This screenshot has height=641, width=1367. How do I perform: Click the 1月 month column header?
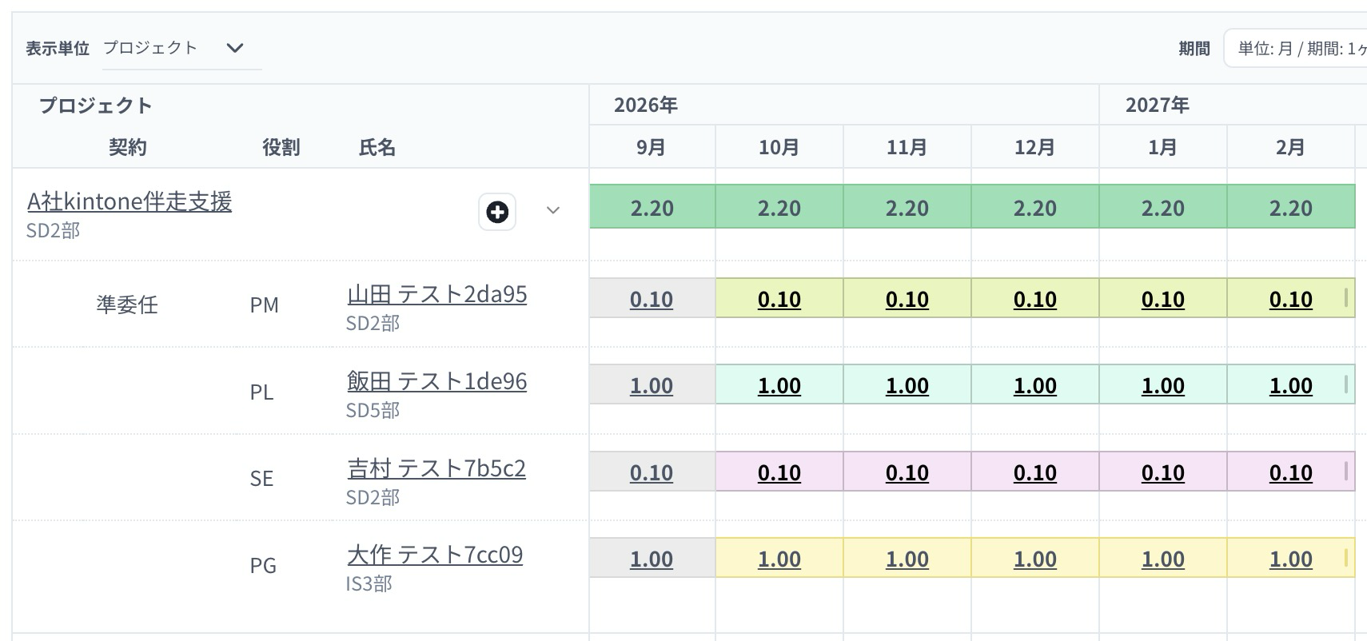(1163, 147)
